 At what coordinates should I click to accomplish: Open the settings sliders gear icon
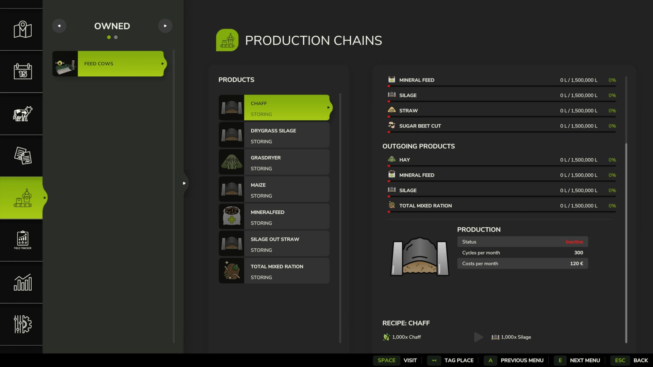22,324
